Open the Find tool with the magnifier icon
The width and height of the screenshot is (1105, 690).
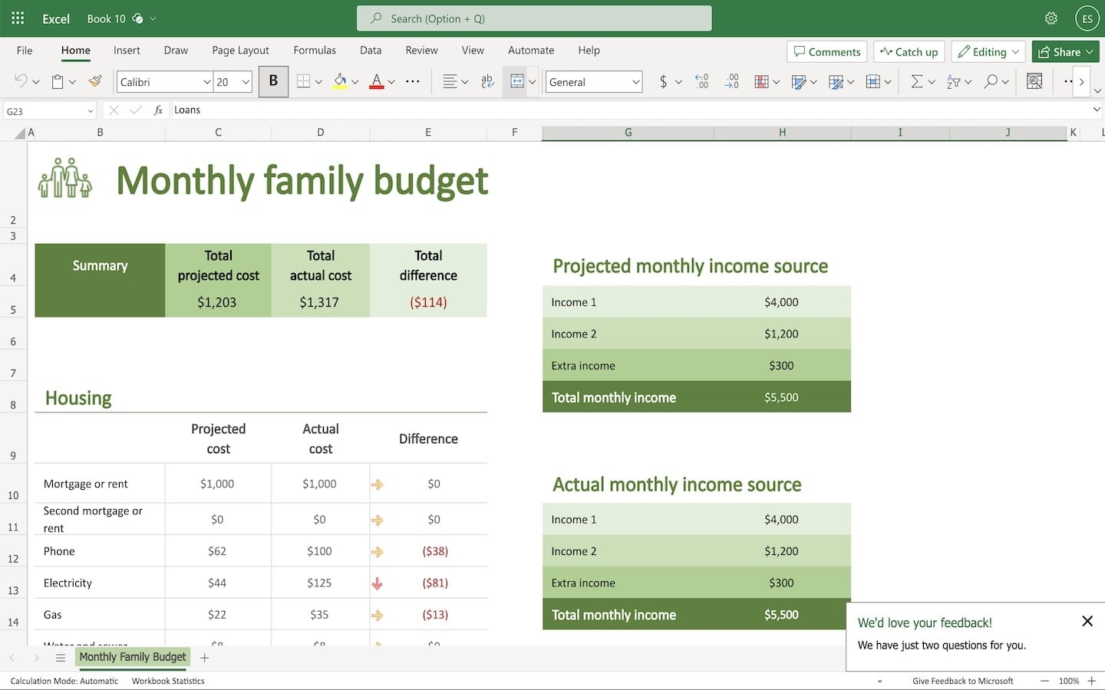[x=992, y=81]
